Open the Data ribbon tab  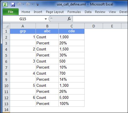point(88,12)
